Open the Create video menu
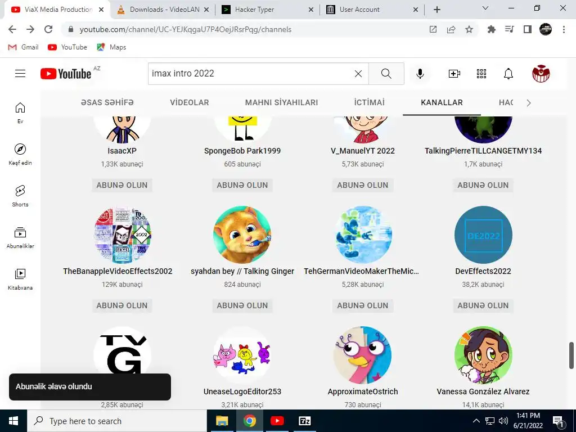 coord(454,74)
